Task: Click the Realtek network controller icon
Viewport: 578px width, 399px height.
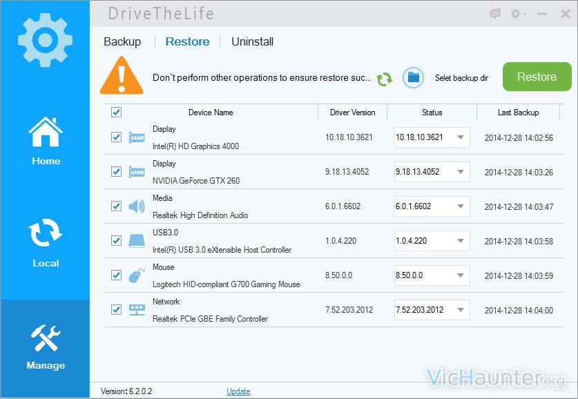Action: [x=137, y=310]
